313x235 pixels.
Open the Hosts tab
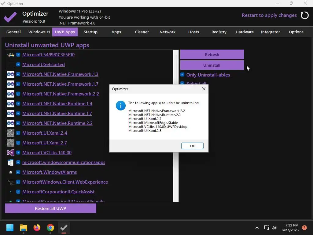coord(193,32)
